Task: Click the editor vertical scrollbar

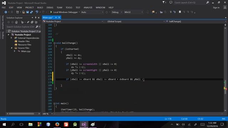Action: [x=225, y=87]
